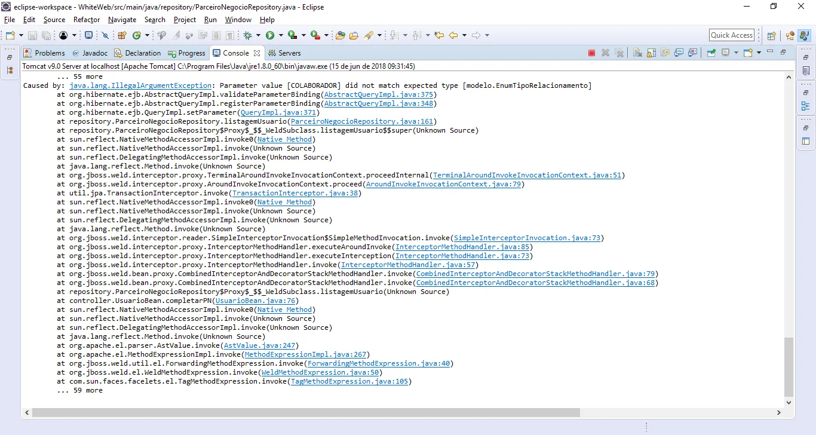This screenshot has height=435, width=816.
Task: Maximize the Console view panel
Action: (x=783, y=52)
